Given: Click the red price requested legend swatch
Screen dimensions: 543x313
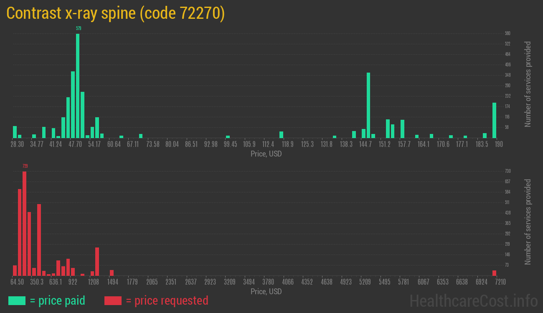Looking at the screenshot, I should [x=113, y=300].
